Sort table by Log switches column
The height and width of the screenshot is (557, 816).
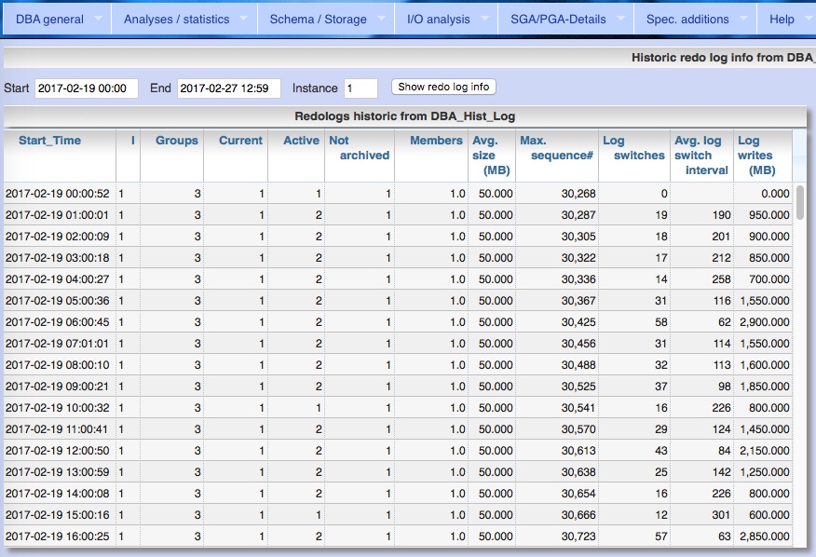[x=633, y=147]
